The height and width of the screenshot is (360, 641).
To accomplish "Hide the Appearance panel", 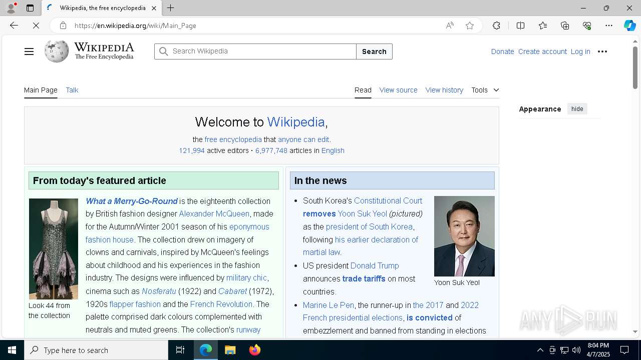I will pyautogui.click(x=577, y=109).
